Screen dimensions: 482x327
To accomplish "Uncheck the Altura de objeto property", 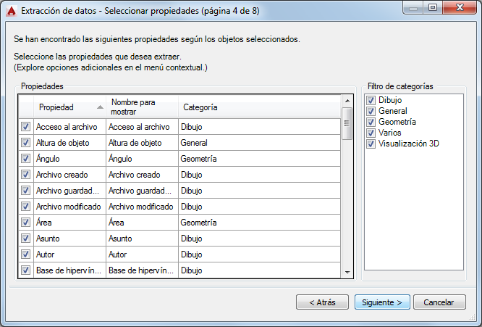I will pyautogui.click(x=25, y=143).
